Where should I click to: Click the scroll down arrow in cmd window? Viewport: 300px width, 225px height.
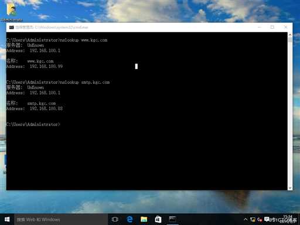290,187
